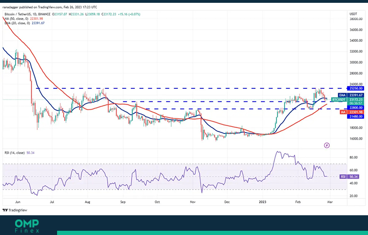Click the Nov label on time axis
Screen dimensions: 368x235
pyautogui.click(x=192, y=202)
